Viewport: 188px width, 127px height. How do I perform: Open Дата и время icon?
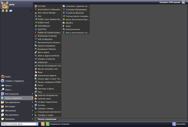36,52
